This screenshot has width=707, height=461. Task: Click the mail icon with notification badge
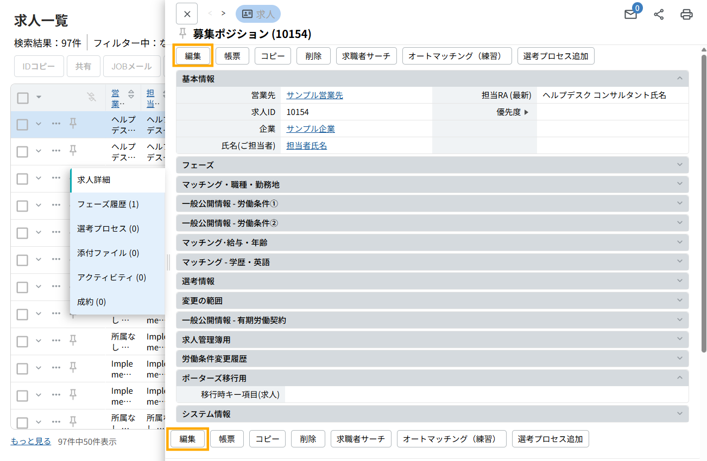pyautogui.click(x=630, y=15)
